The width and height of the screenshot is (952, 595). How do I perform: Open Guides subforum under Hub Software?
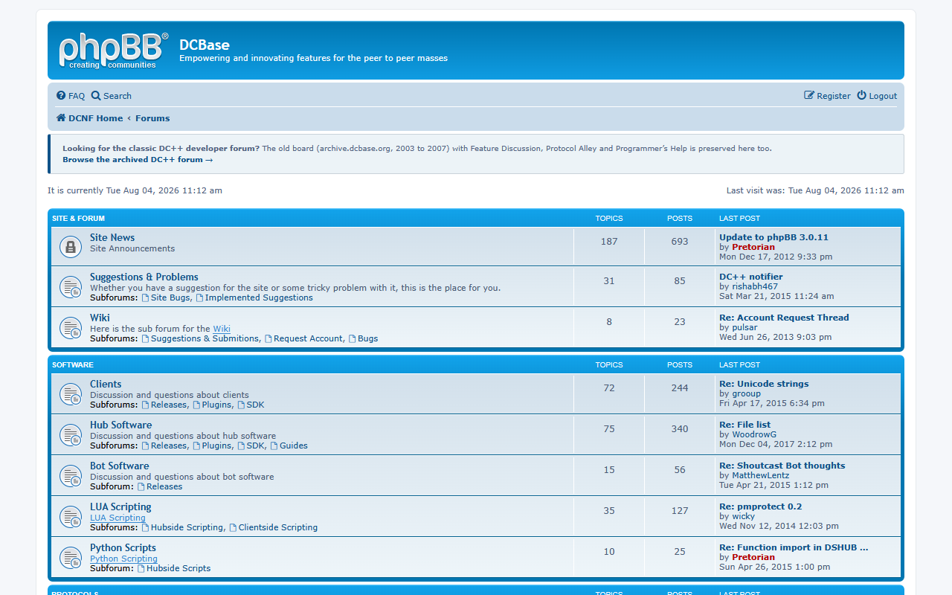[289, 446]
